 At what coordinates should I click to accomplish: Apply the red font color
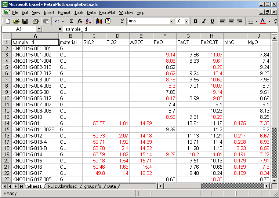pyautogui.click(x=263, y=21)
